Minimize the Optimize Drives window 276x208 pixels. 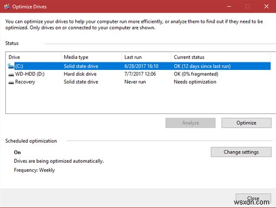click(229, 6)
